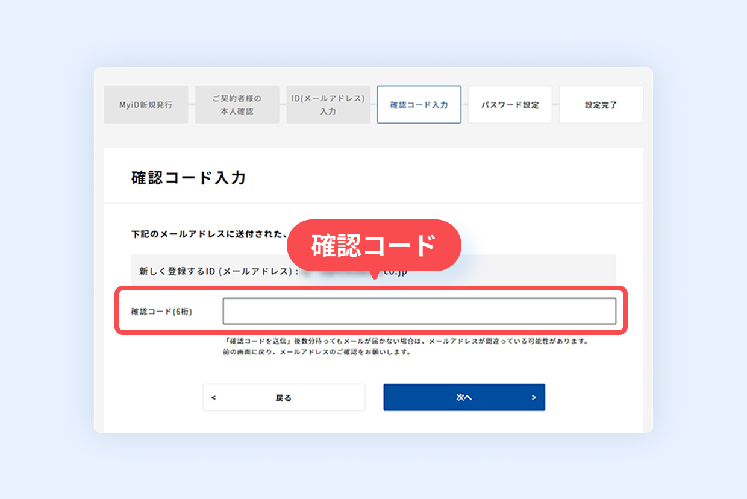Image resolution: width=747 pixels, height=499 pixels.
Task: Click the 確認コード入力 page heading
Action: [x=189, y=178]
